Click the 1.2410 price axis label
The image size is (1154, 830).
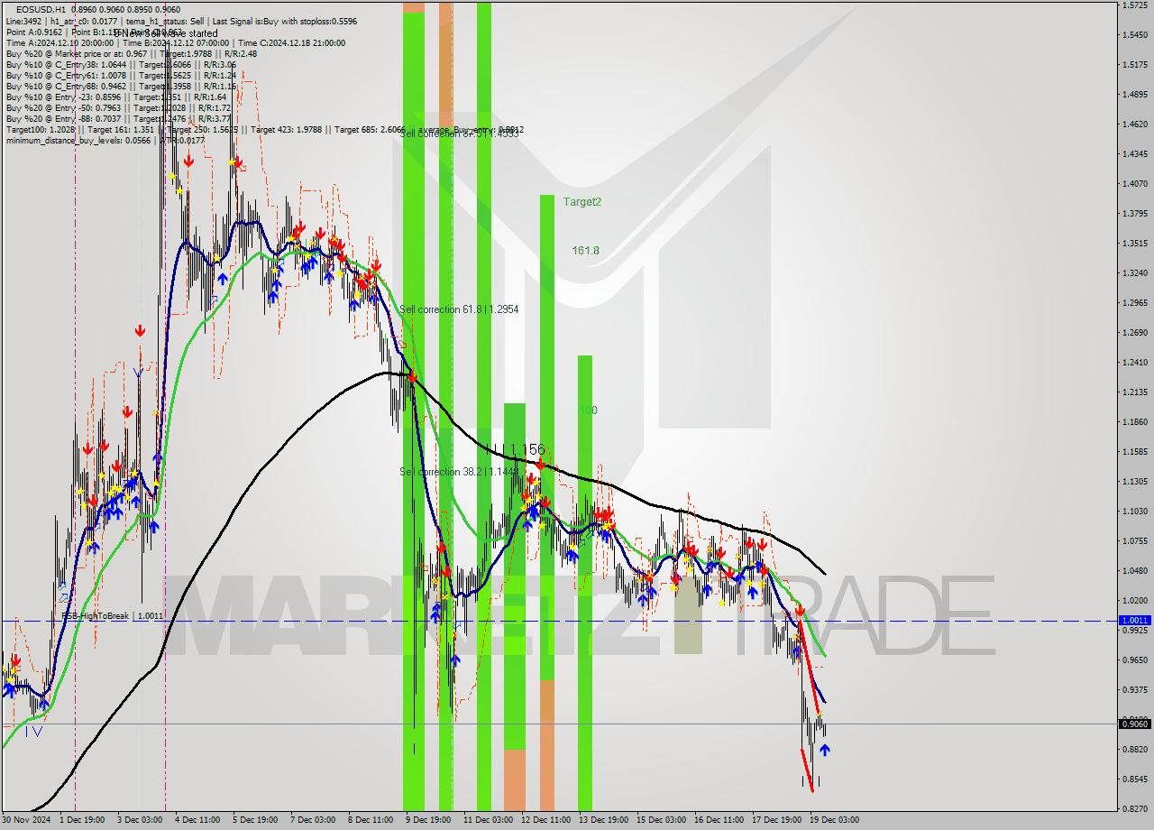1134,363
